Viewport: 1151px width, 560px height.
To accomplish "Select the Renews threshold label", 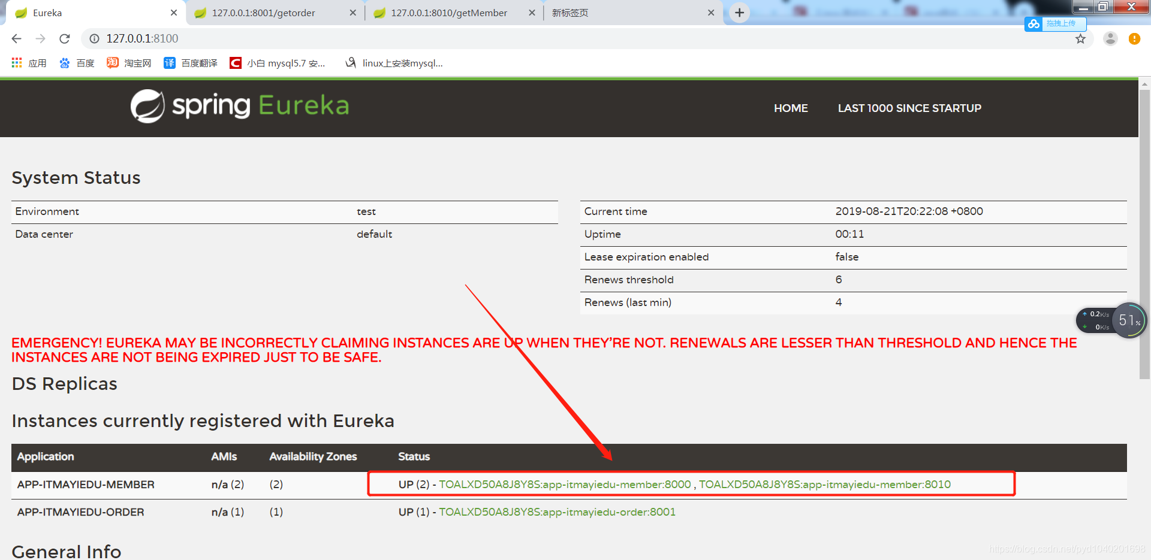I will tap(629, 280).
